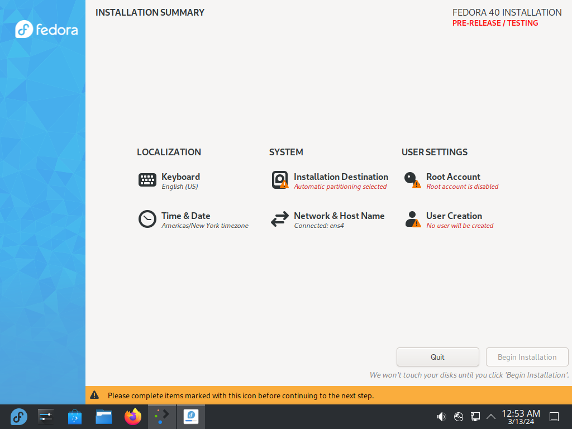This screenshot has height=429, width=572.
Task: Select the Fedora installer taskbar entry
Action: tap(191, 417)
